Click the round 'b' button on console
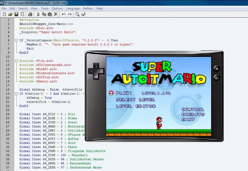The height and width of the screenshot is (171, 248). [x=217, y=78]
